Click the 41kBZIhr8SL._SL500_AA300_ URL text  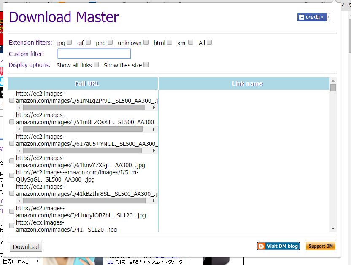point(87,190)
